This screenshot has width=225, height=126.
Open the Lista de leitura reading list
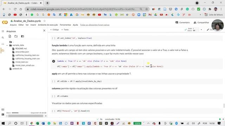click(x=213, y=15)
